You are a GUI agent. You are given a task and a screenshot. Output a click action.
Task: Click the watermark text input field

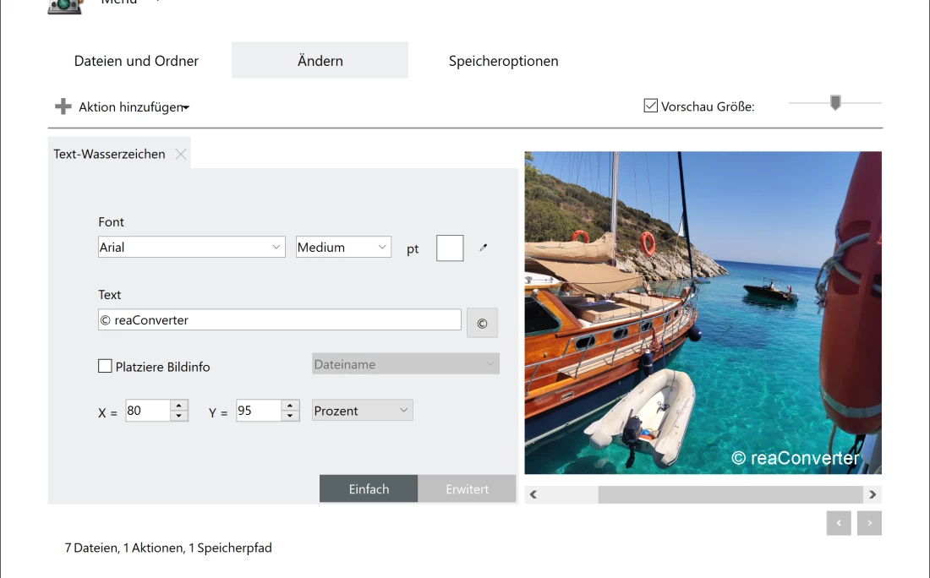[279, 319]
